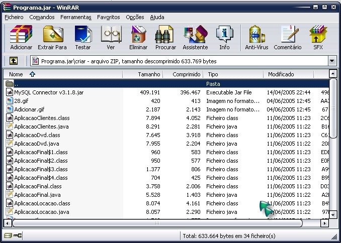
Task: Select the AplicacaoFinal.class file name
Action: pyautogui.click(x=38, y=186)
